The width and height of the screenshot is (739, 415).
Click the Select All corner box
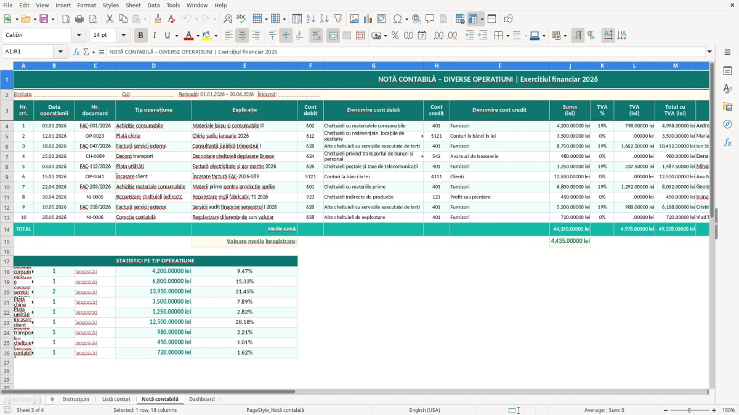point(7,65)
